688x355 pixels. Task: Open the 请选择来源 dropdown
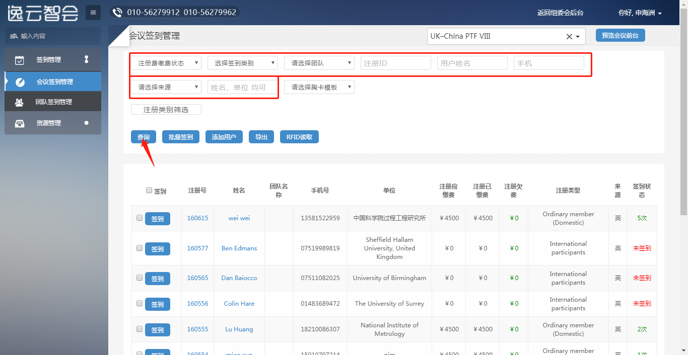click(x=166, y=87)
